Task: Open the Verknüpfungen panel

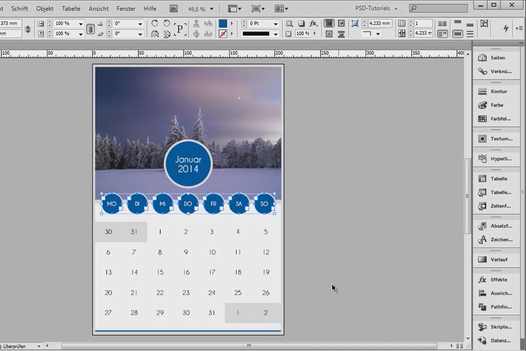Action: pyautogui.click(x=495, y=72)
